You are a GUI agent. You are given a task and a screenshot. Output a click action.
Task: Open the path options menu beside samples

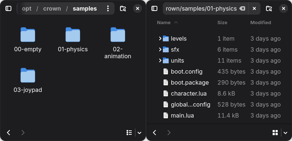coord(108,8)
